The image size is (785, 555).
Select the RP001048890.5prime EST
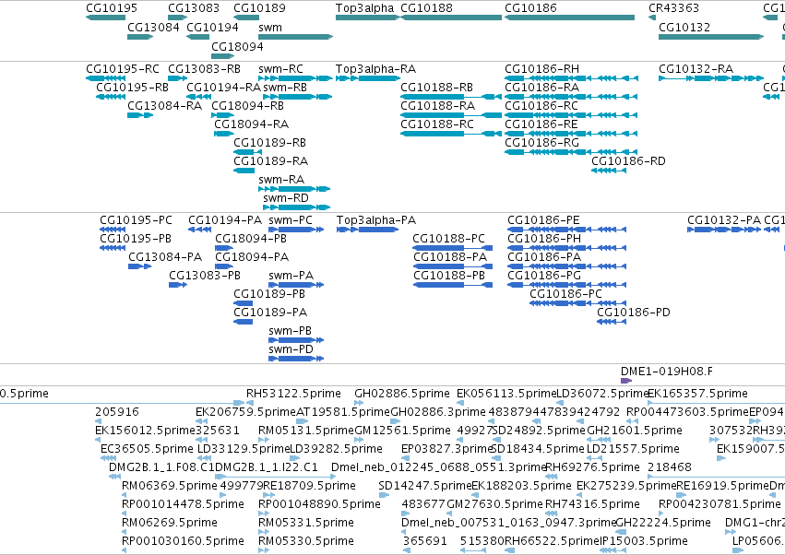[264, 514]
